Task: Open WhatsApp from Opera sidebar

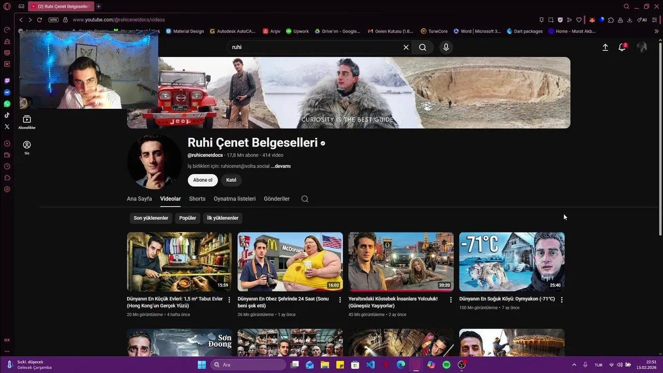Action: (x=7, y=104)
